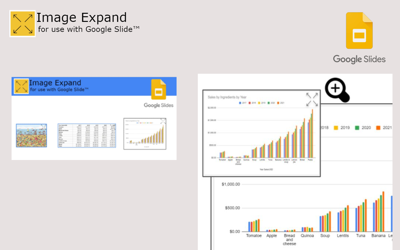Click 'Banana' category label in enlarged chart
This screenshot has width=400, height=250.
click(x=378, y=236)
